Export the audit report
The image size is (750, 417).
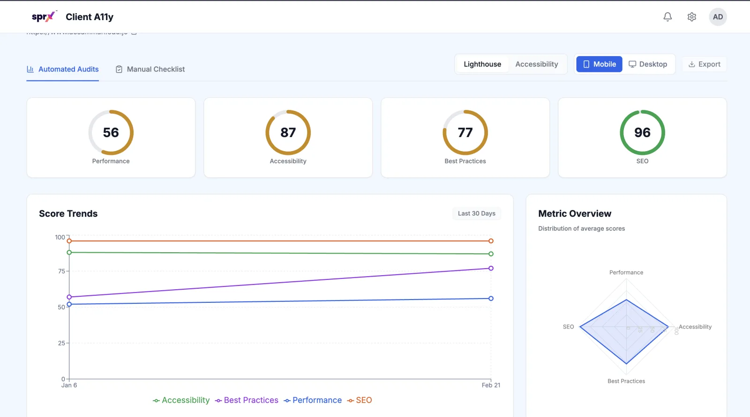704,64
